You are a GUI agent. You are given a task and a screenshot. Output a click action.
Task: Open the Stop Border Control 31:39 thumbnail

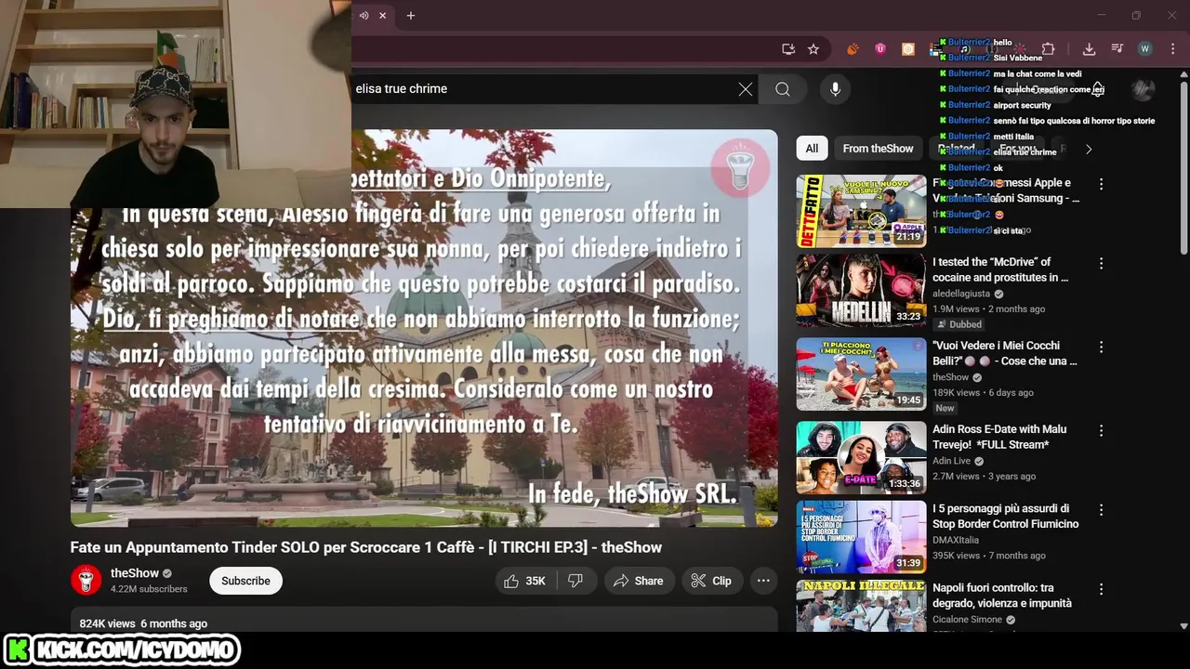861,537
